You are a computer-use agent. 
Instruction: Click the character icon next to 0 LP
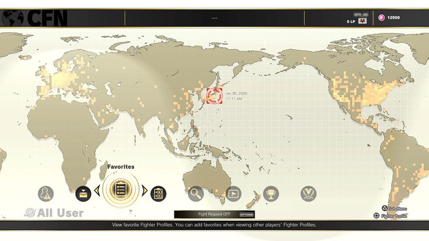[x=363, y=21]
